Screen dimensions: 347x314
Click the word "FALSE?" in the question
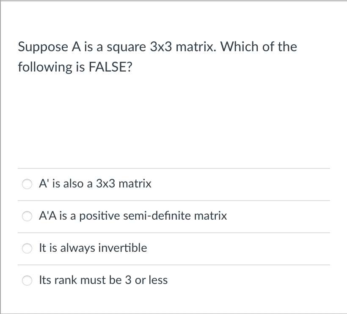[110, 67]
